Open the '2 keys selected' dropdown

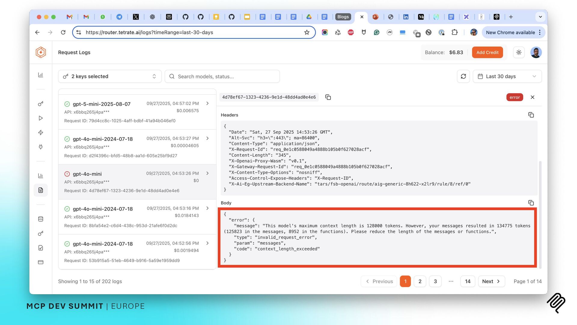[x=110, y=76]
